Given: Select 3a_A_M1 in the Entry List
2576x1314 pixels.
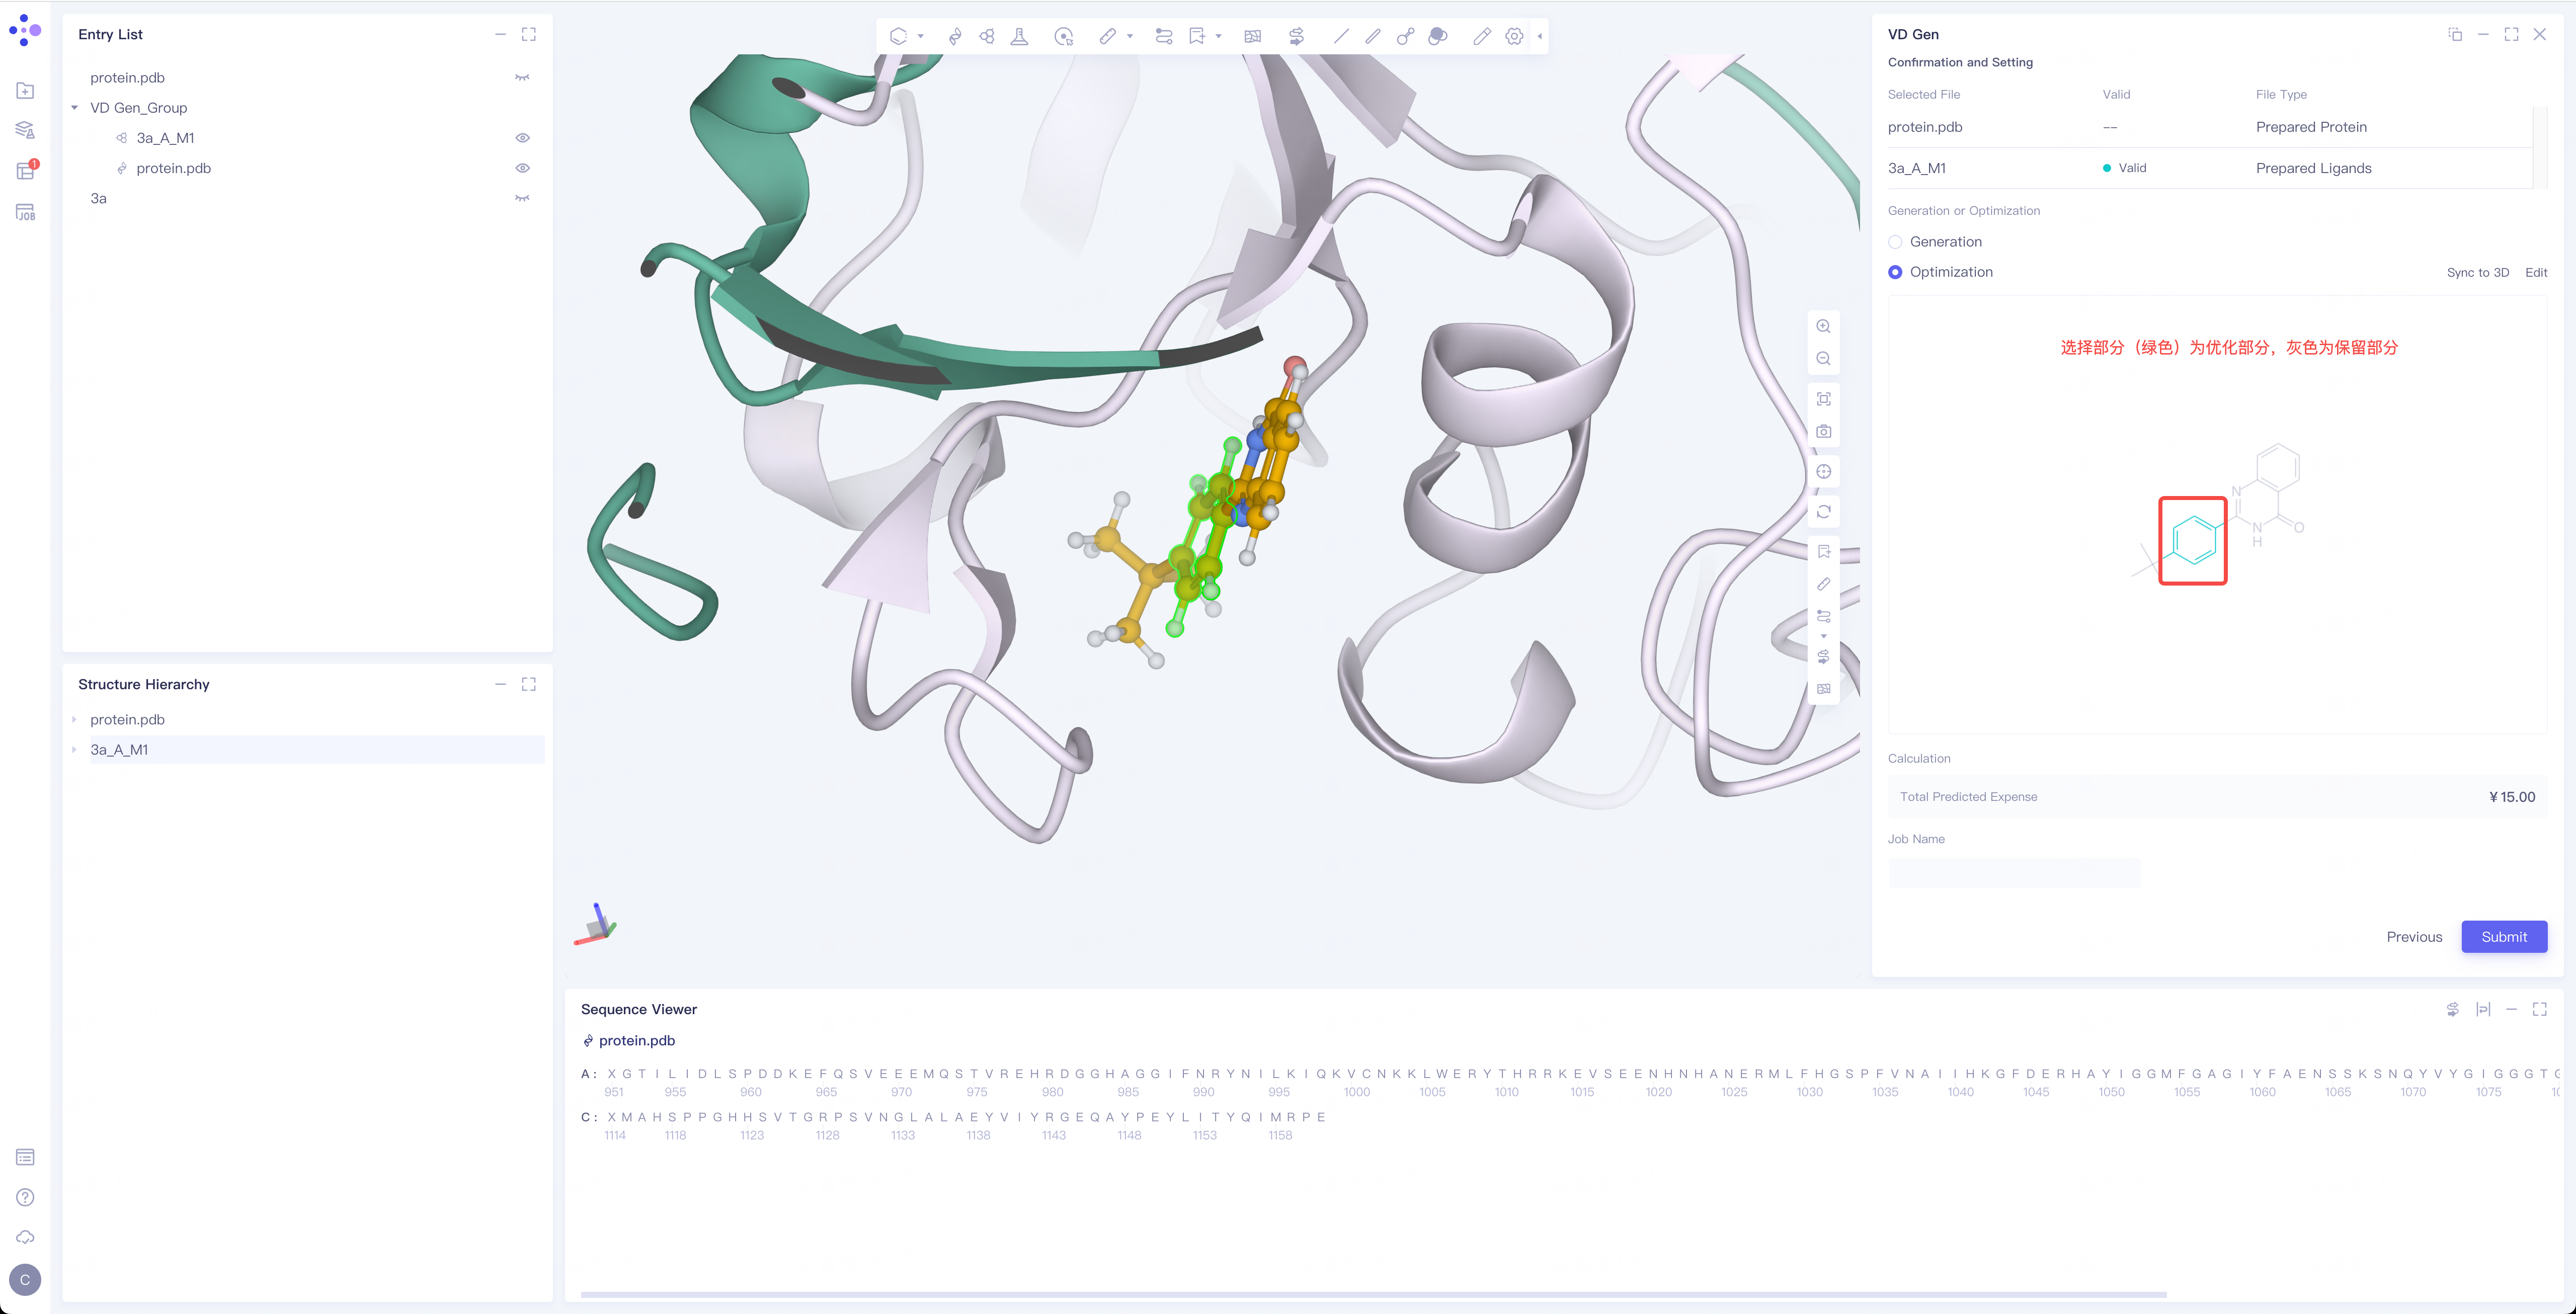Looking at the screenshot, I should (x=165, y=138).
